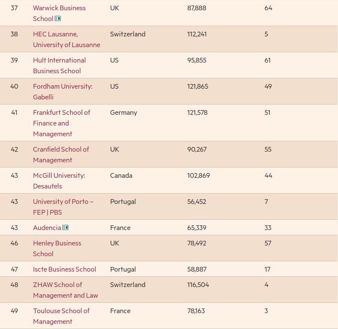Select salary value 87,888 for Warwick

pyautogui.click(x=197, y=8)
